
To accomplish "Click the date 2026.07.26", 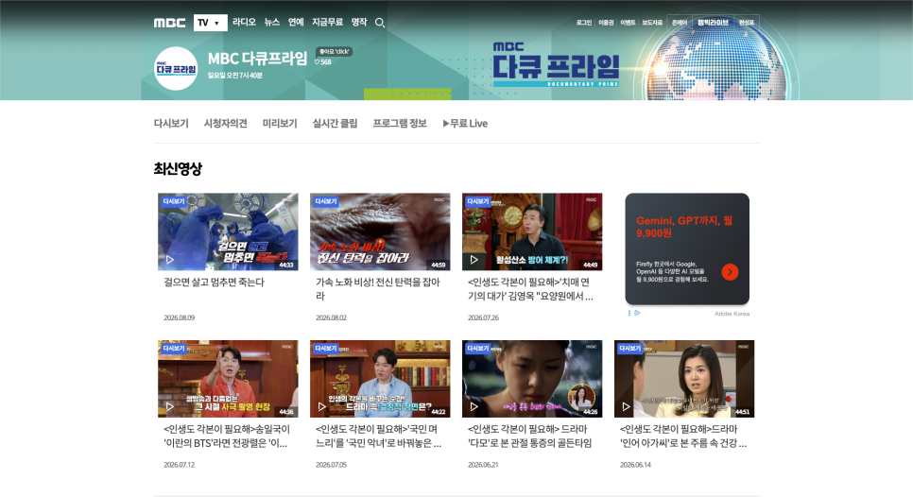I will (x=483, y=317).
